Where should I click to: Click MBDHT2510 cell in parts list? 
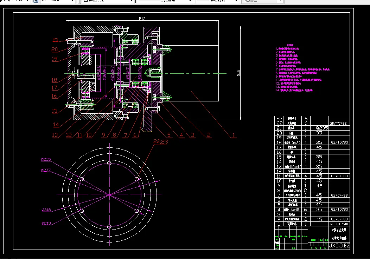[339, 224]
